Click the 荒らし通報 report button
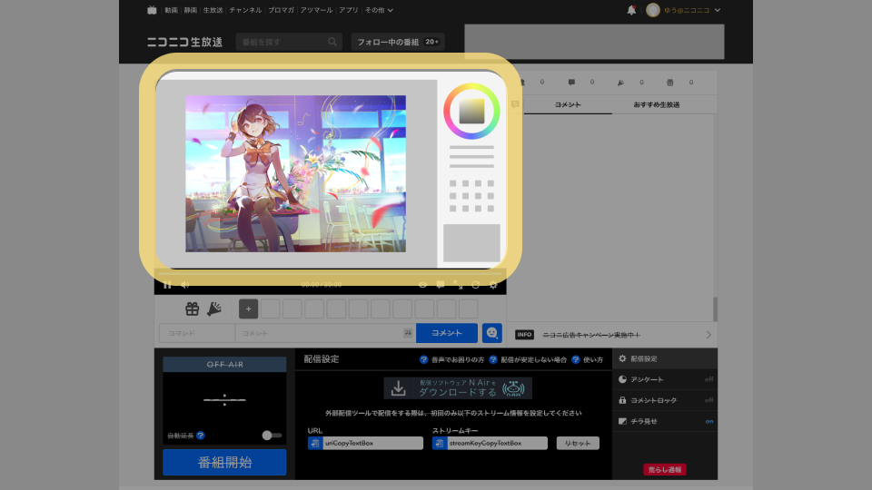The width and height of the screenshot is (872, 490). click(665, 469)
